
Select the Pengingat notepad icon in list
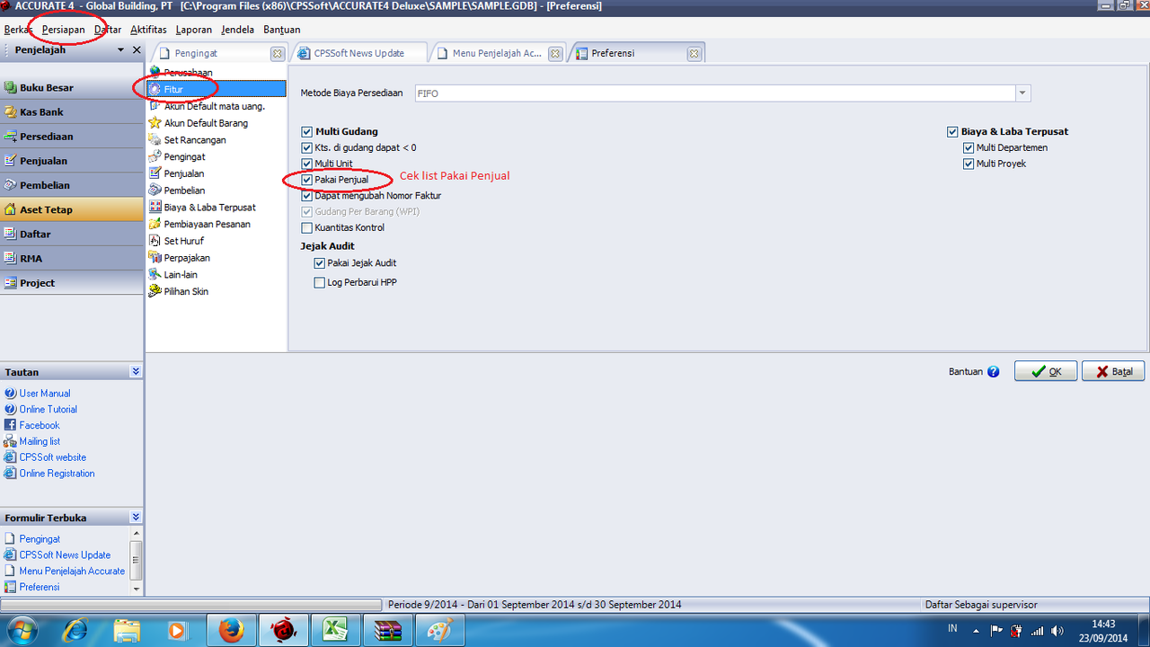(155, 156)
